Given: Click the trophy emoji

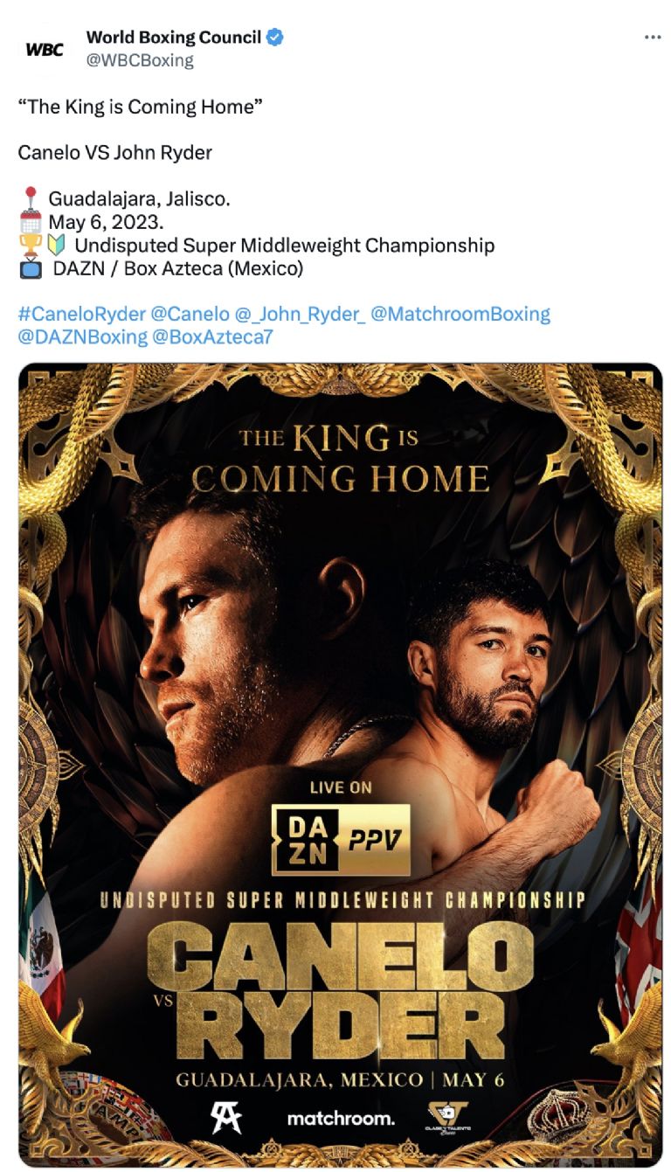Looking at the screenshot, I should 31,246.
